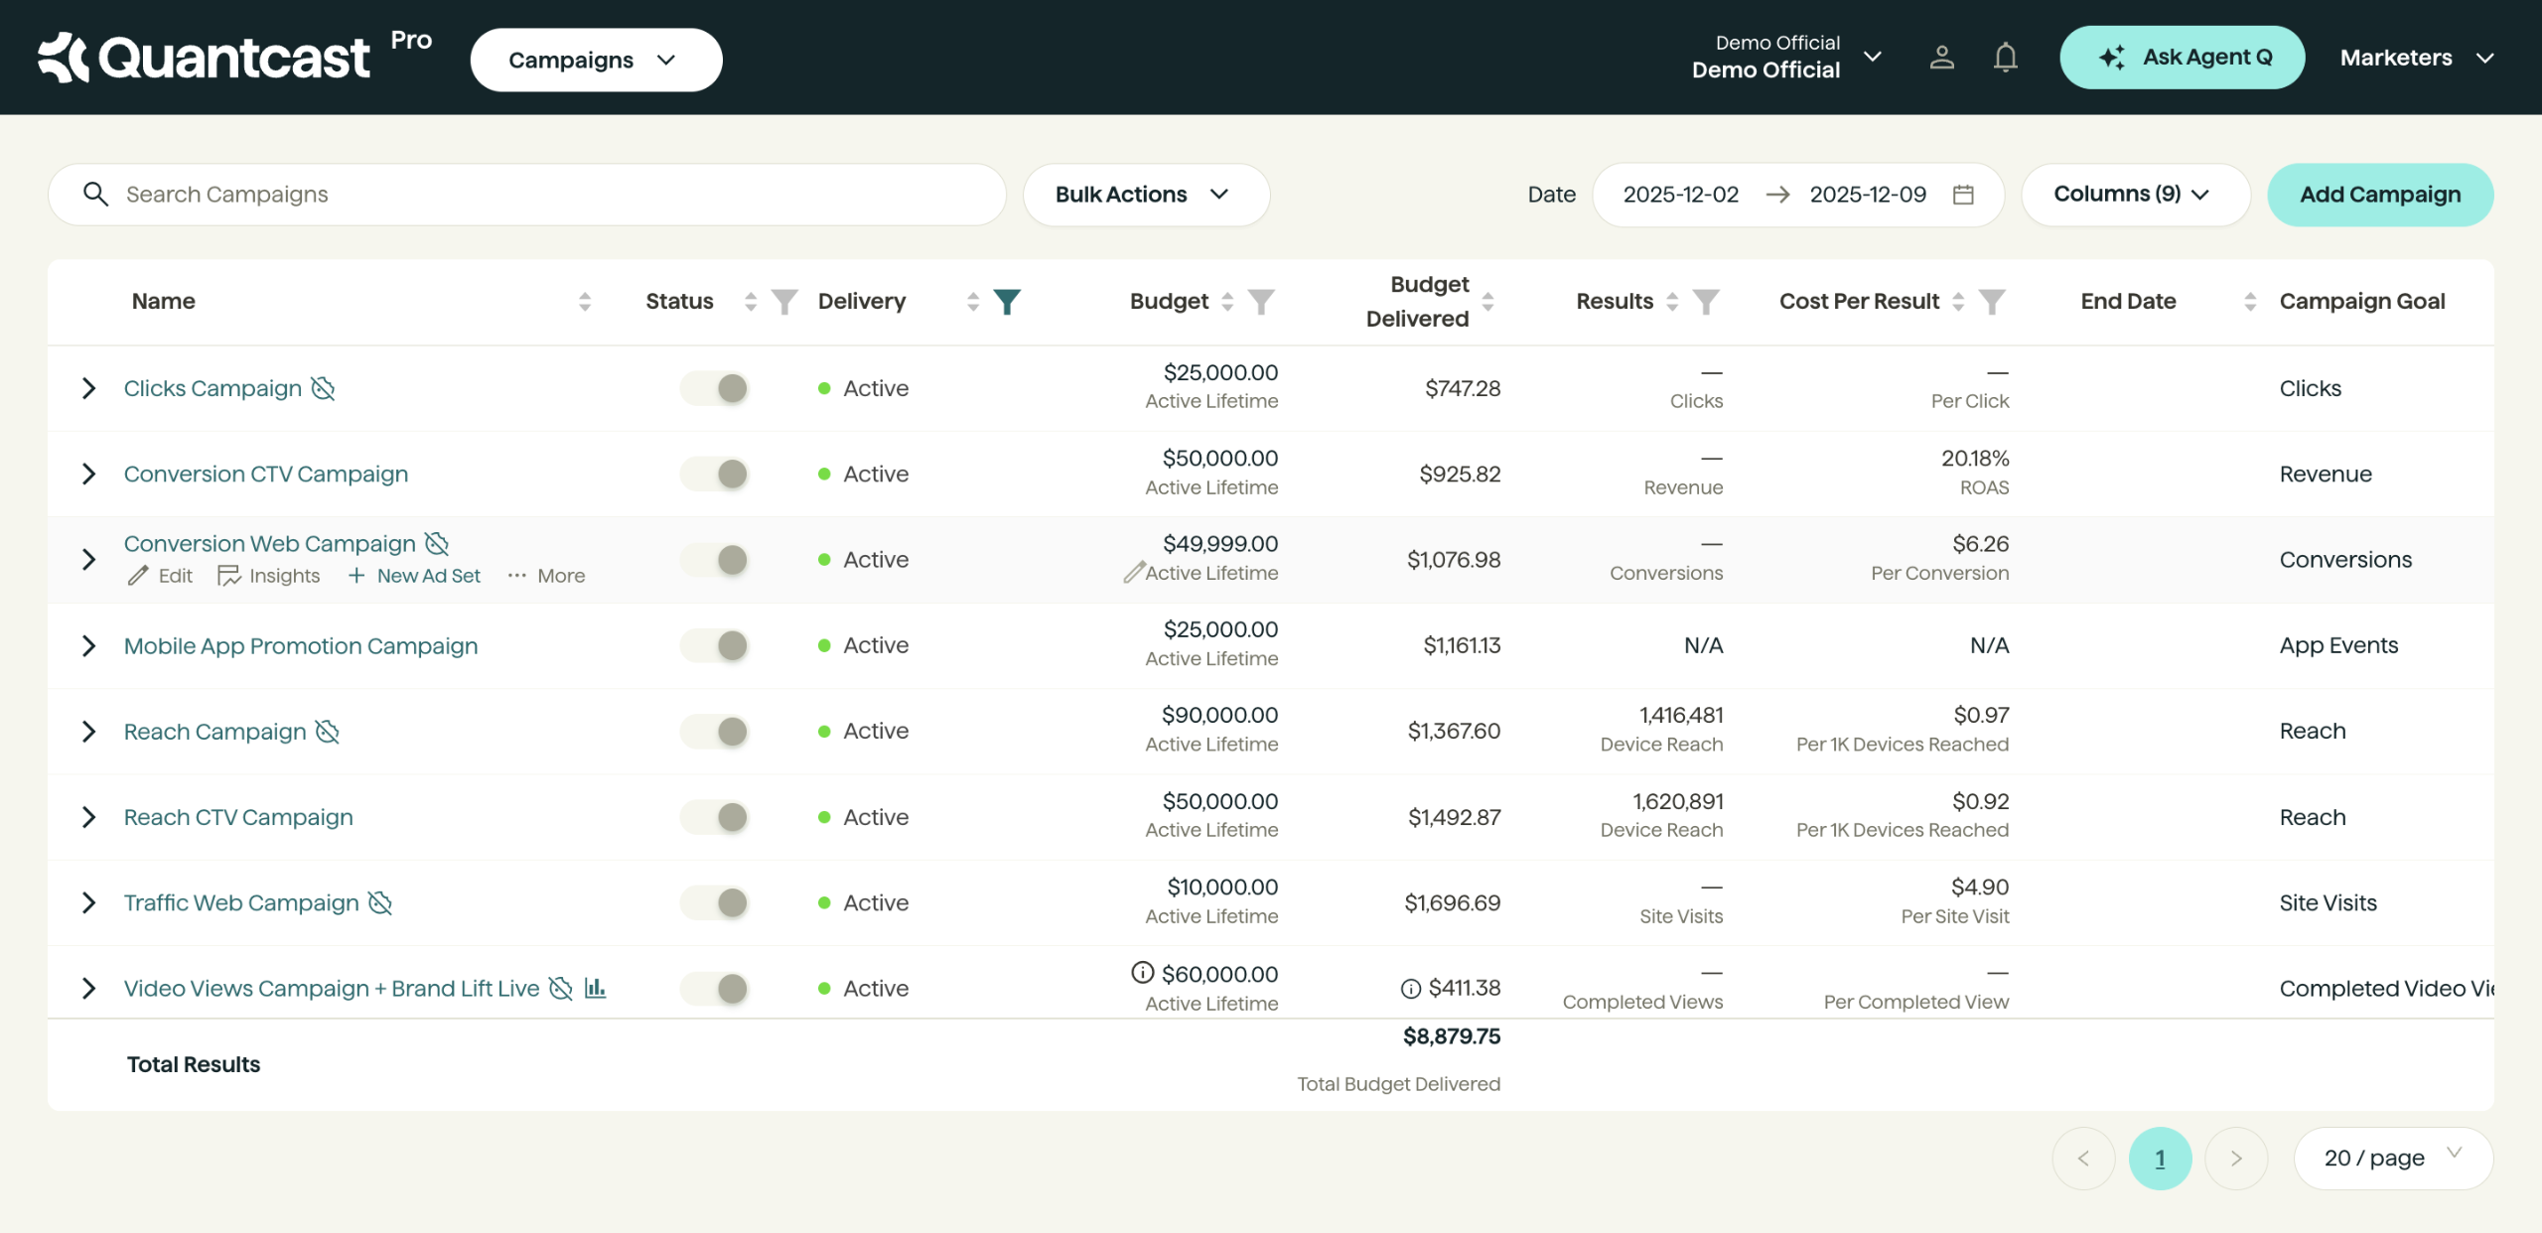This screenshot has height=1233, width=2542.
Task: Click the Add Campaign button
Action: point(2379,195)
